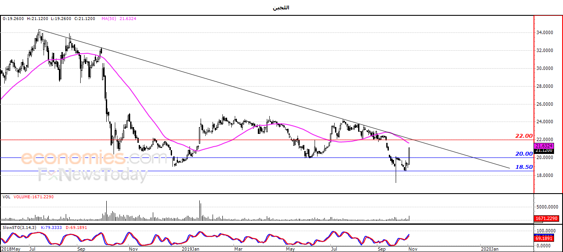
Task: Select the stochastic K:79.3333 value
Action: (51, 228)
